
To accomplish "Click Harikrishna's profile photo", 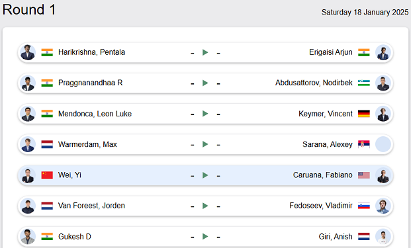I will [28, 52].
